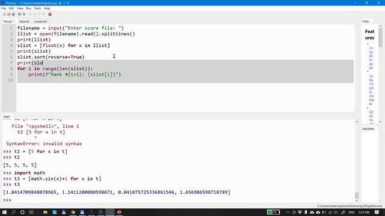This screenshot has height=216, width=385.
Task: Open the Action Center notification icon
Action: click(x=377, y=212)
